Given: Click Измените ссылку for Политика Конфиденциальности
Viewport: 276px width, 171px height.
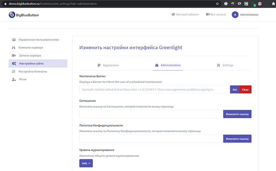Looking at the screenshot, I should coord(237,139).
